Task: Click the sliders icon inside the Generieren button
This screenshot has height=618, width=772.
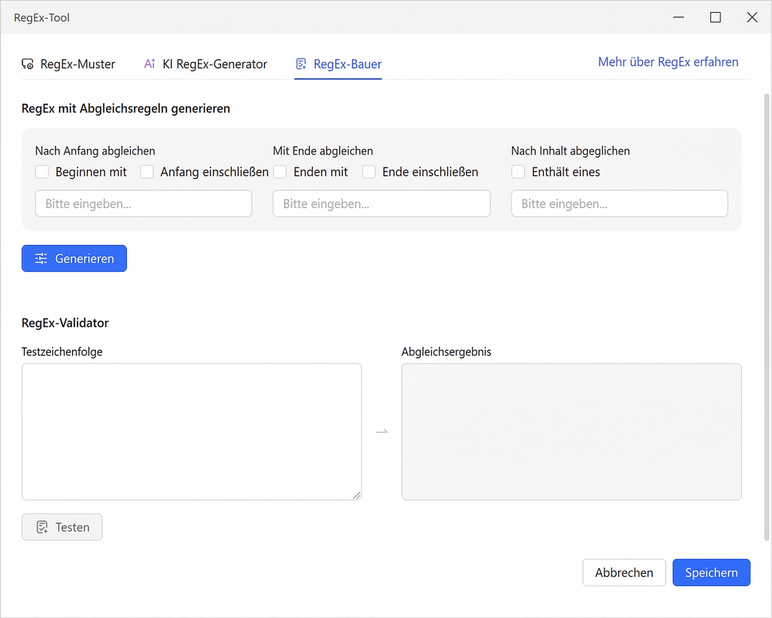Action: (42, 258)
